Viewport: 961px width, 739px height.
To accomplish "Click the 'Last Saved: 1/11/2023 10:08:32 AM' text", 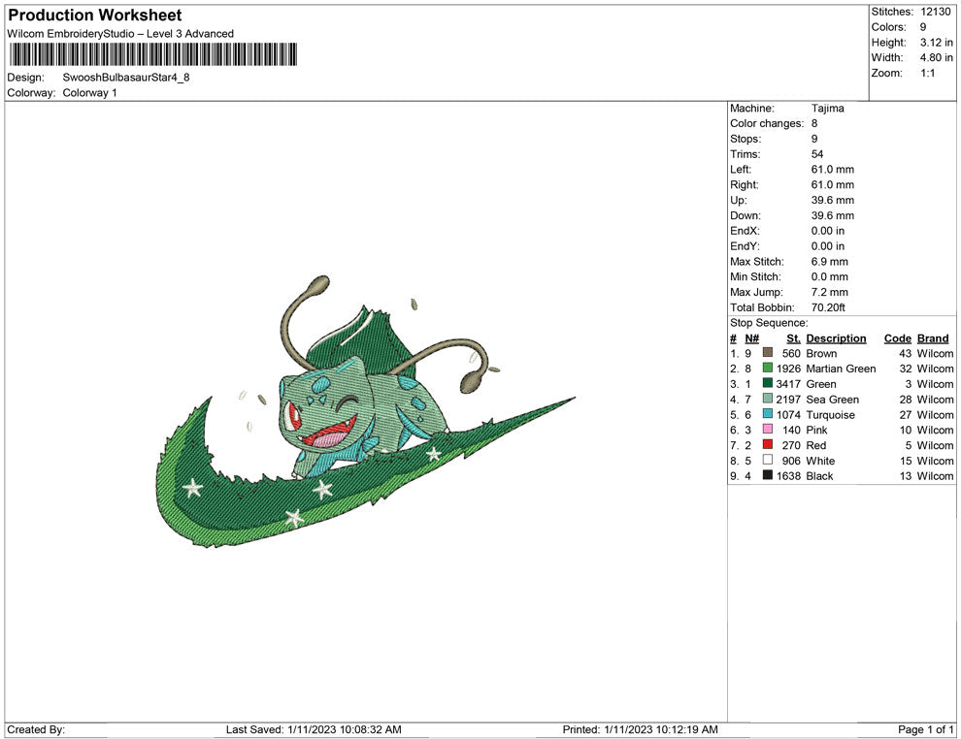I will pyautogui.click(x=314, y=729).
